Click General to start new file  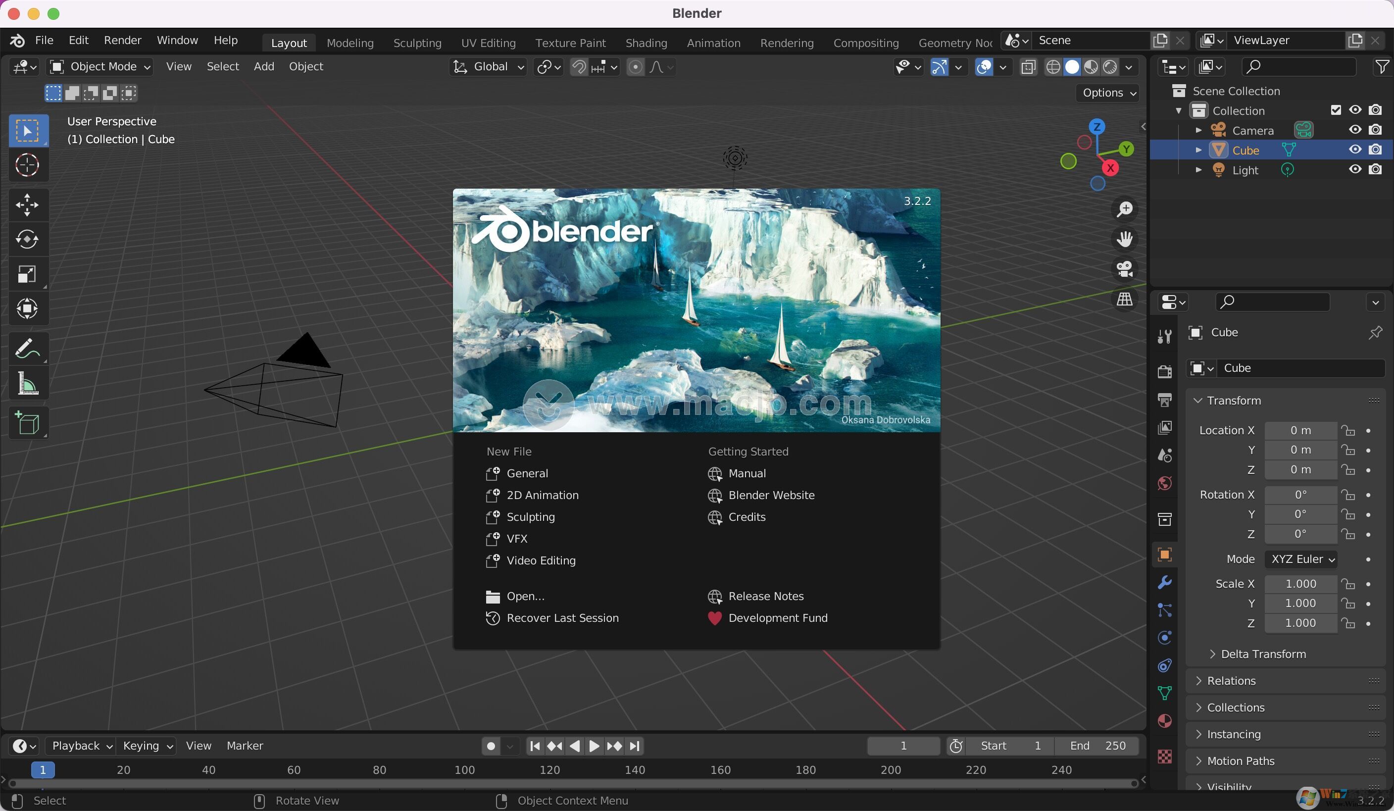pyautogui.click(x=528, y=473)
